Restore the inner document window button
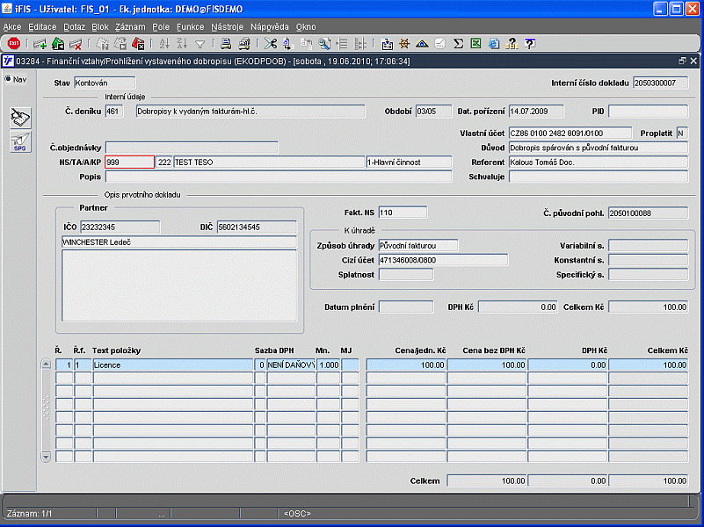704x527 pixels. (x=682, y=61)
